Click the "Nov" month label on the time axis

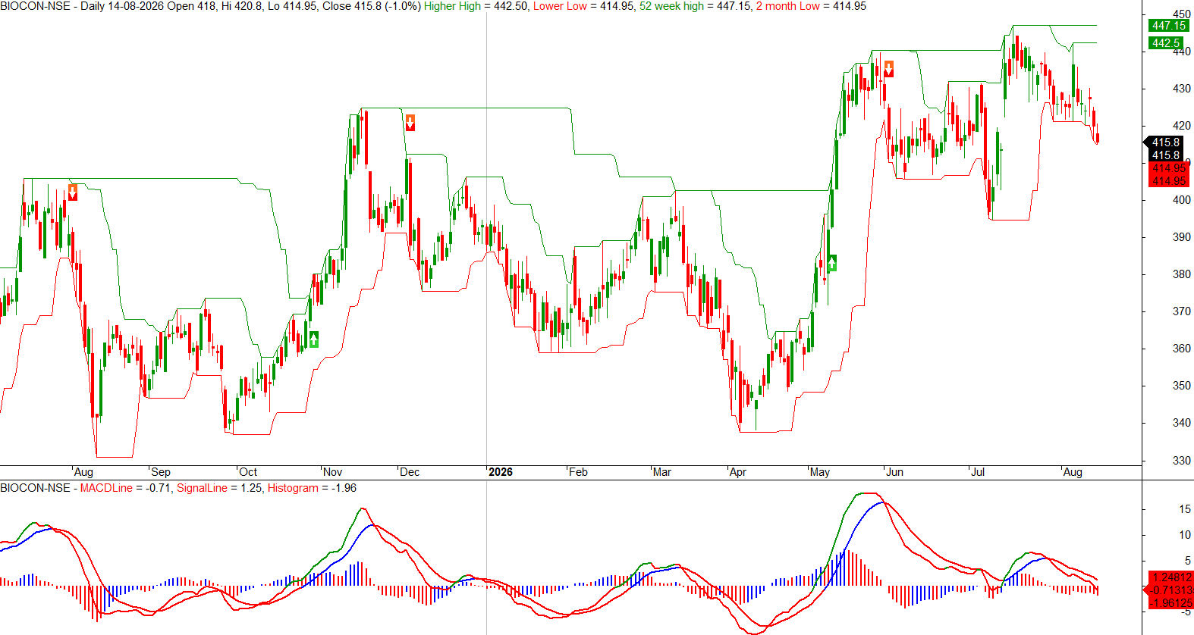[333, 472]
